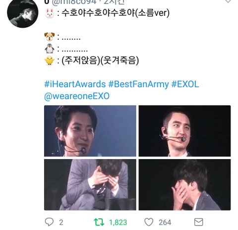This screenshot has height=230, width=238.
Task: Open the top-right short-haired man photo
Action: coord(184,131)
